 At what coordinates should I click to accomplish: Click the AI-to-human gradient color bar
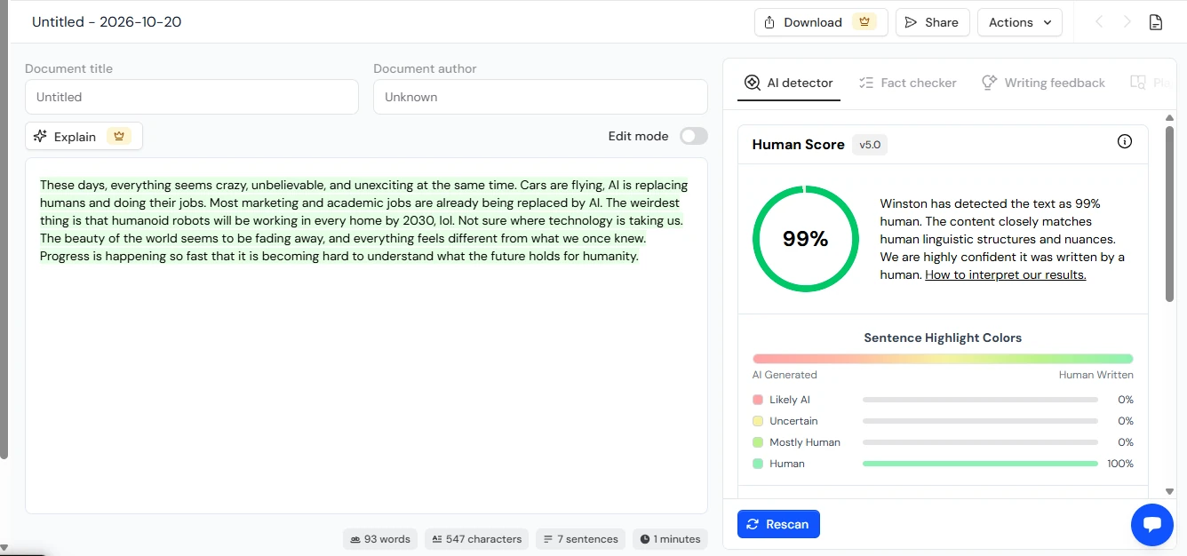(943, 359)
